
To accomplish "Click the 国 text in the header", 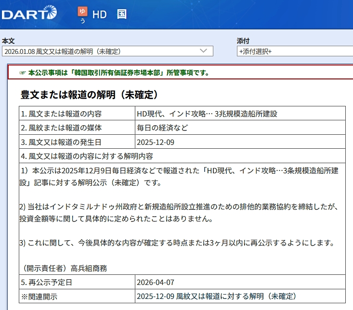I will 121,14.
